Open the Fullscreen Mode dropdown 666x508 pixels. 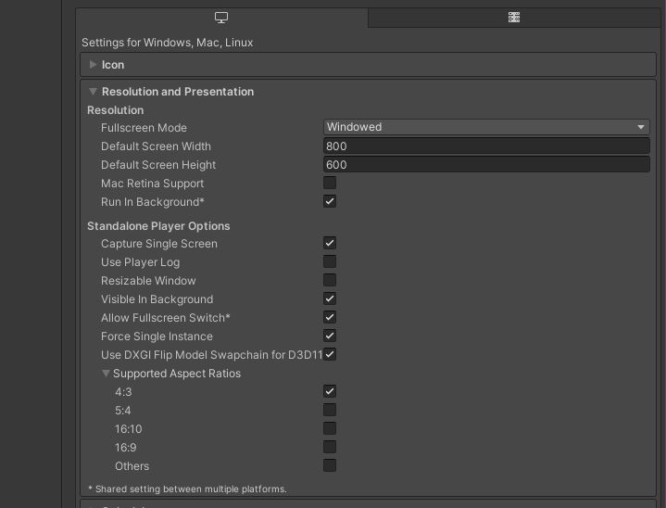[x=486, y=127]
